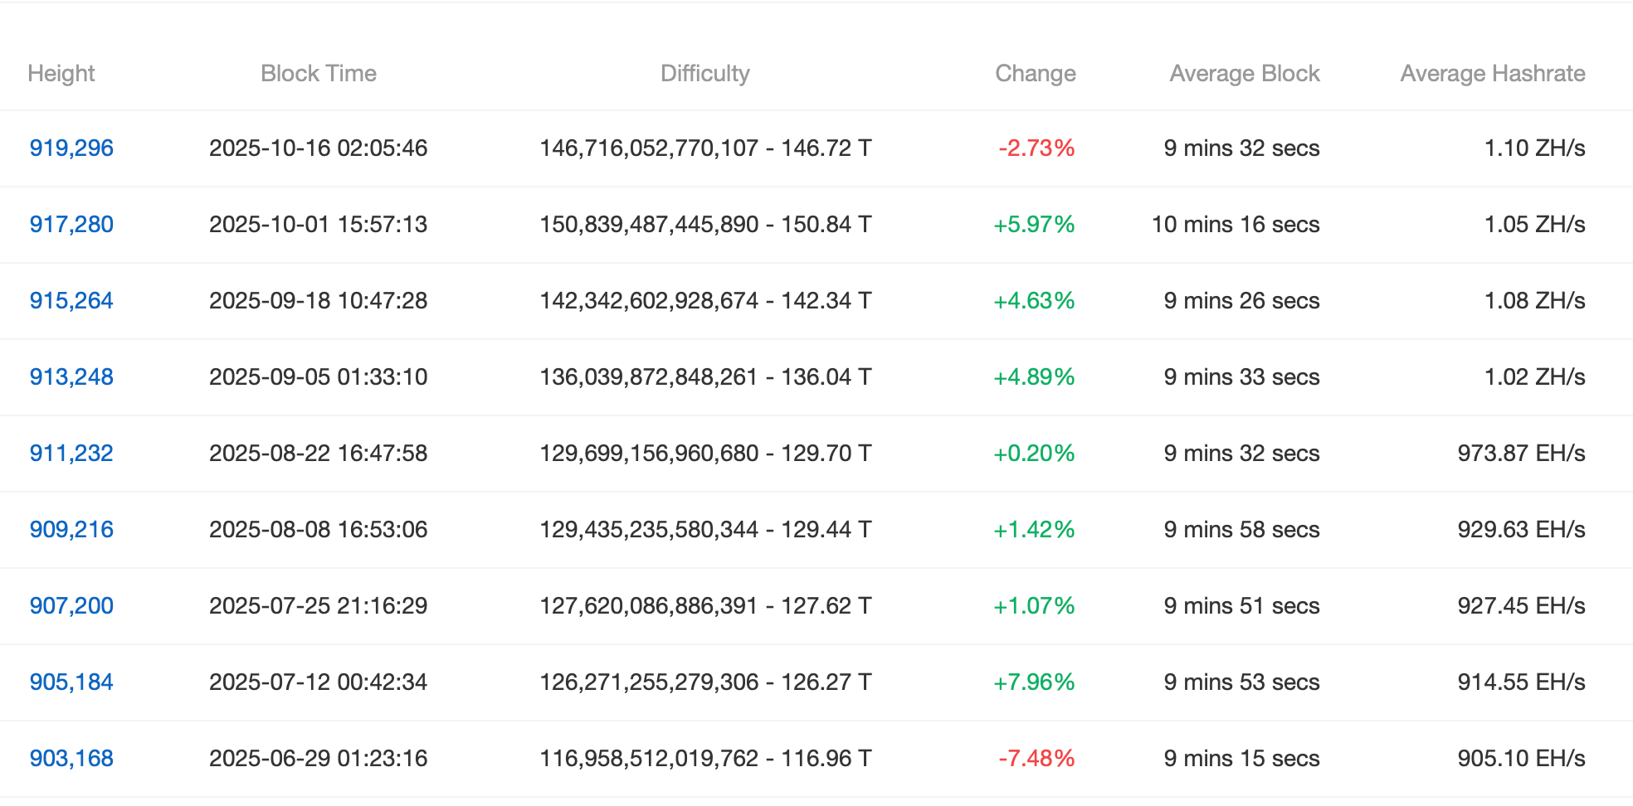Select the -2.73% change value
The image size is (1633, 806).
tap(1035, 148)
